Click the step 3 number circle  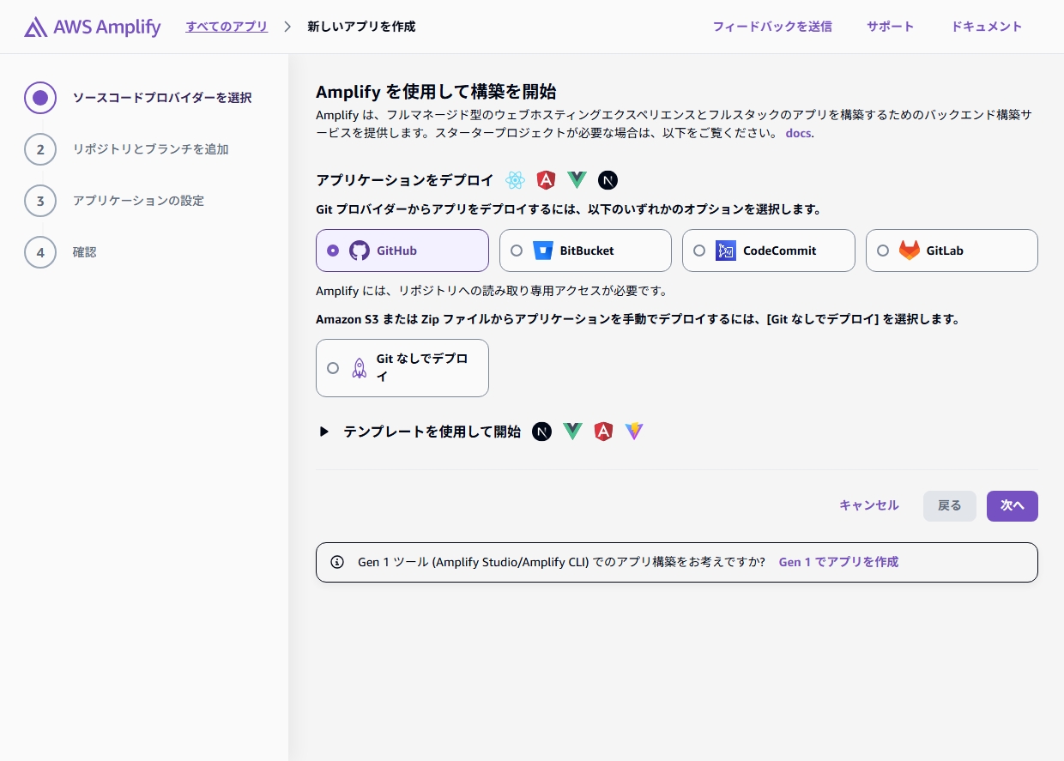pyautogui.click(x=40, y=201)
